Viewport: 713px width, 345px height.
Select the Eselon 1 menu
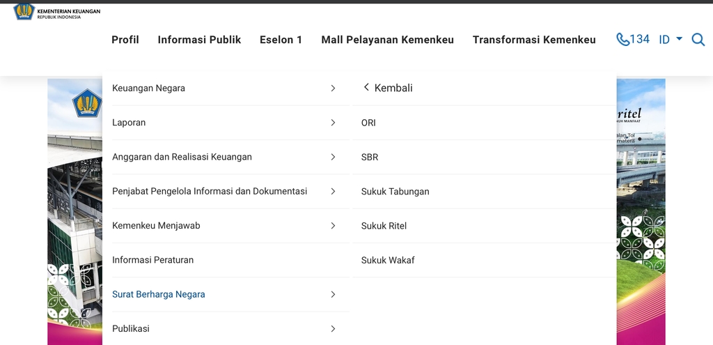tap(281, 40)
